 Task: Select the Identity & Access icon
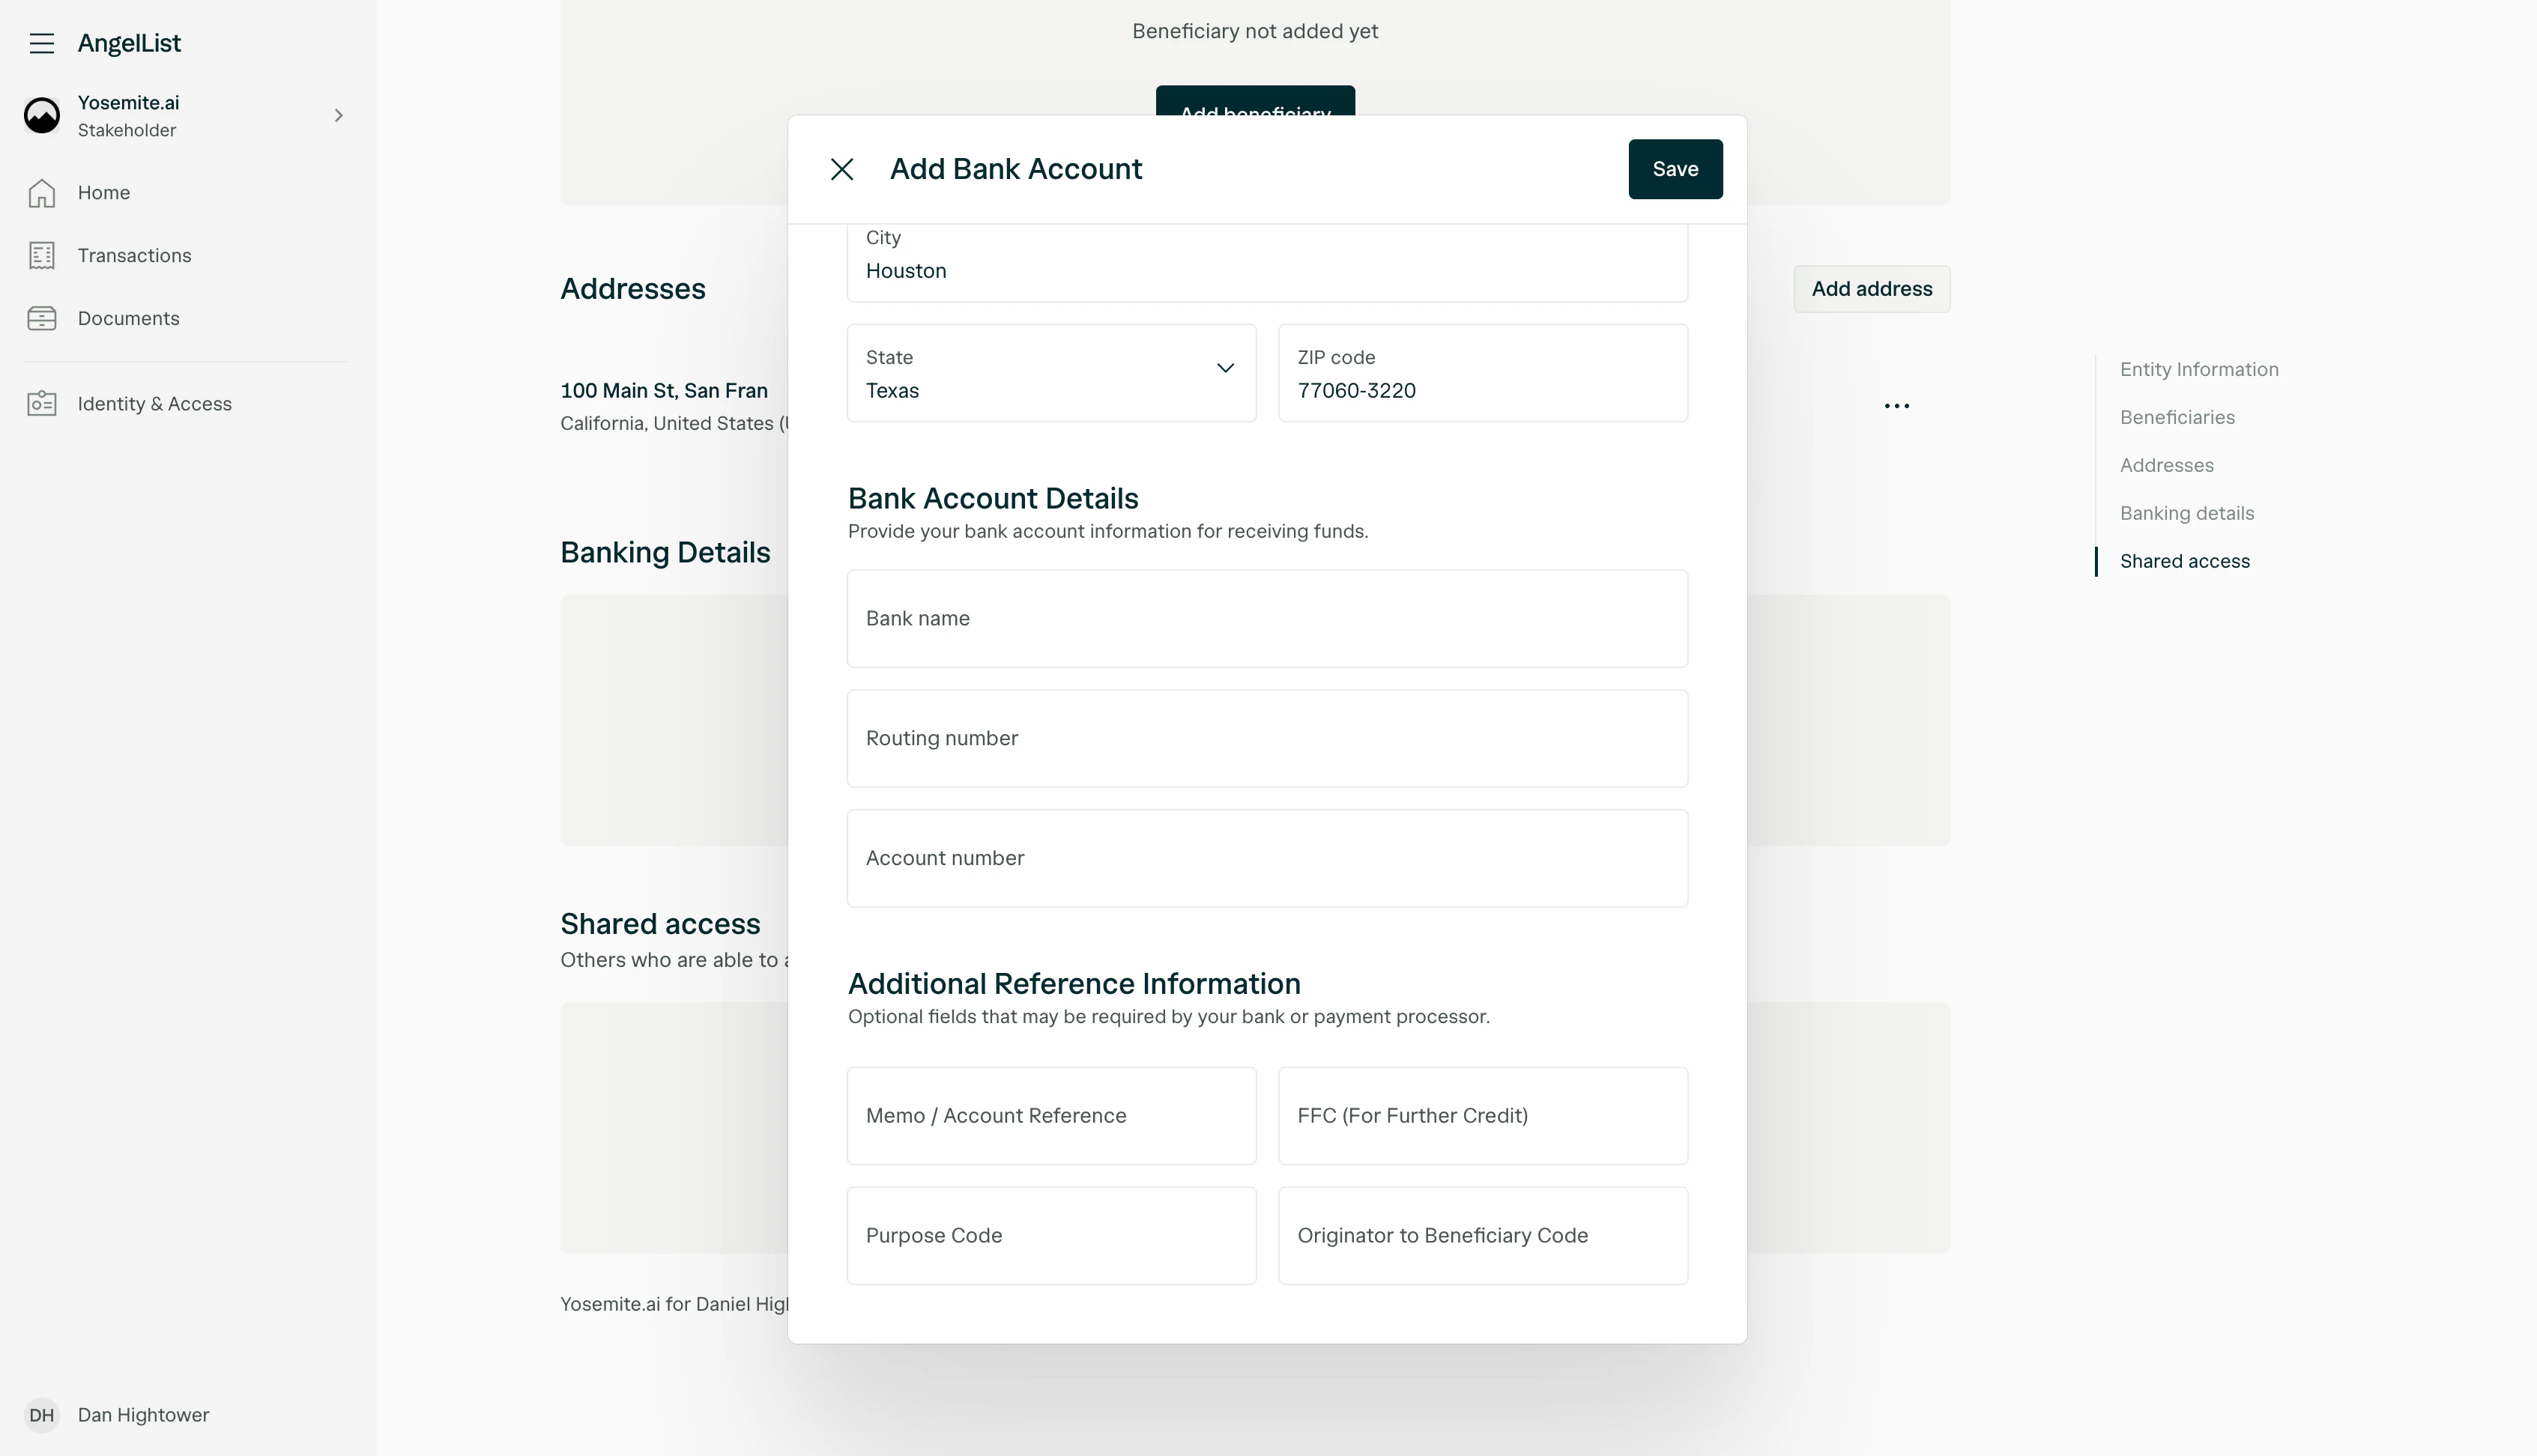(x=41, y=403)
